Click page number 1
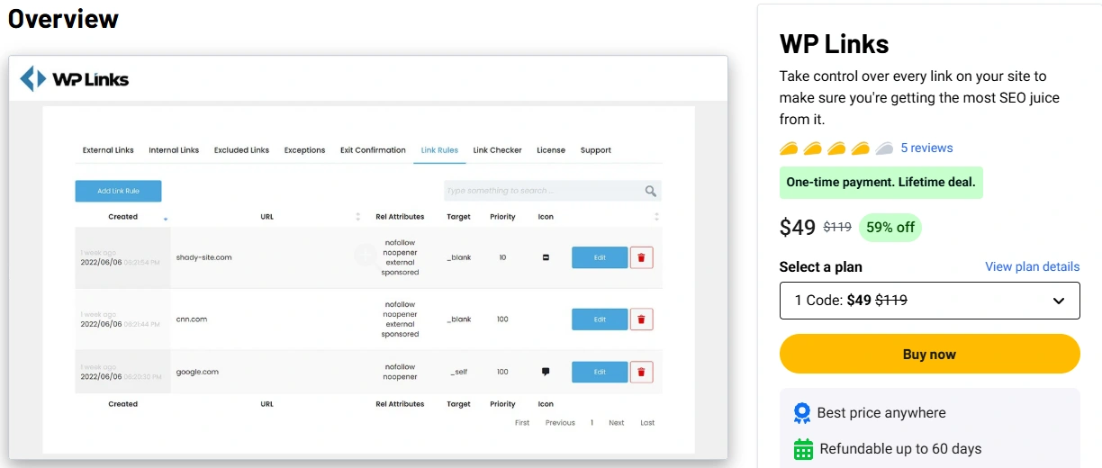Screen dimensions: 1102x468 [x=592, y=423]
